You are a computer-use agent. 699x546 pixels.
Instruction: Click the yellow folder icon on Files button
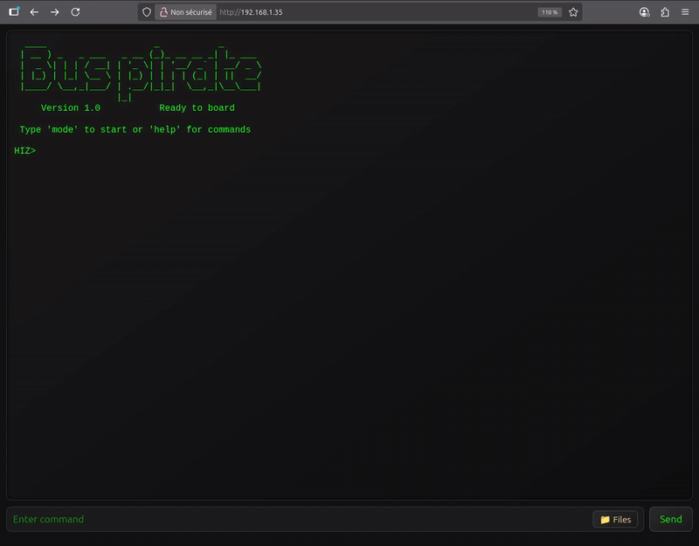[x=605, y=519]
